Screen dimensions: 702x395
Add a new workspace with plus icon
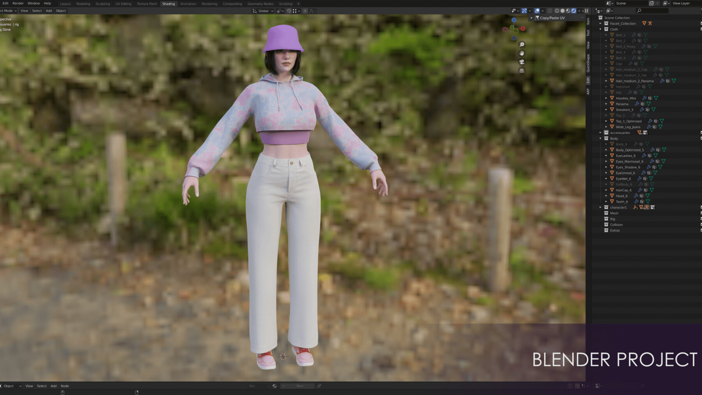point(298,4)
